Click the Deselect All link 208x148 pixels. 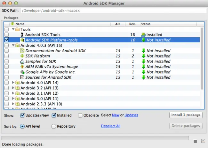coord(110,126)
